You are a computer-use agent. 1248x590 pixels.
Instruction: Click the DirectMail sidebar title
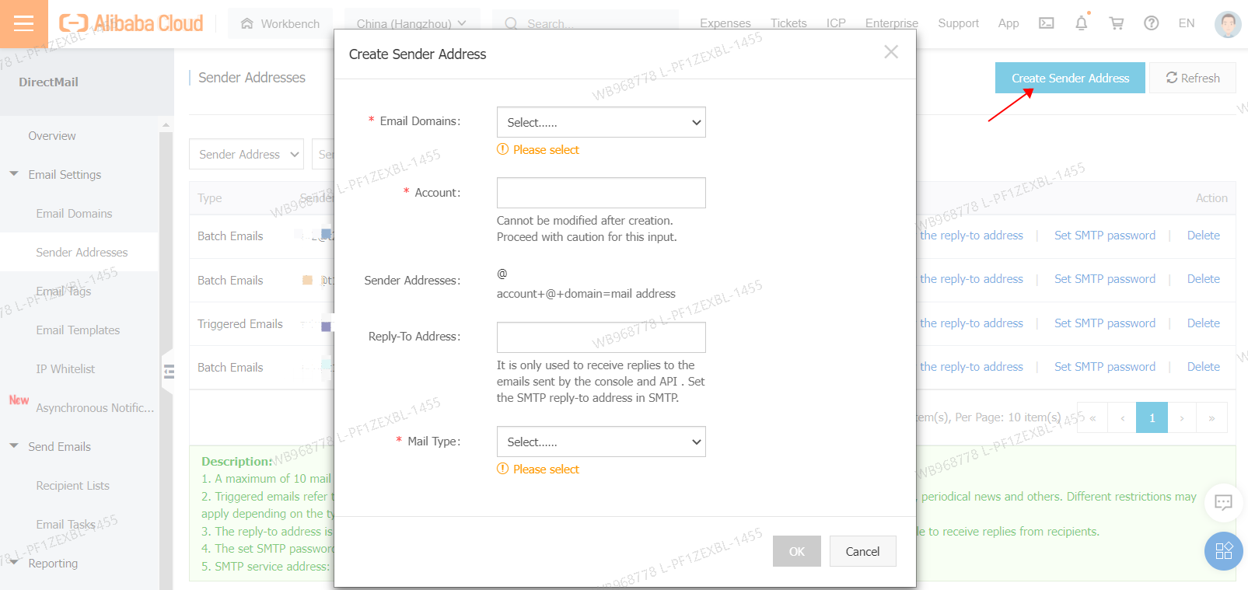click(x=48, y=82)
